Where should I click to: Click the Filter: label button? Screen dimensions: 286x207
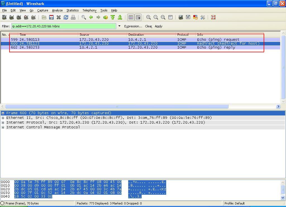click(x=6, y=26)
